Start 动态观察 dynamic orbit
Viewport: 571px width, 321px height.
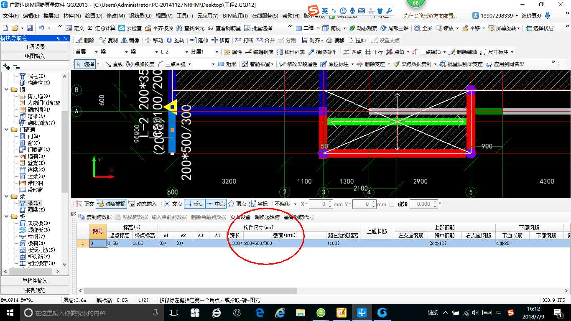[363, 28]
